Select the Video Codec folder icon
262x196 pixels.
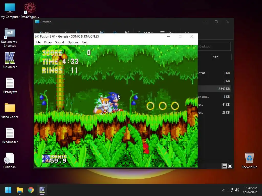click(x=10, y=110)
